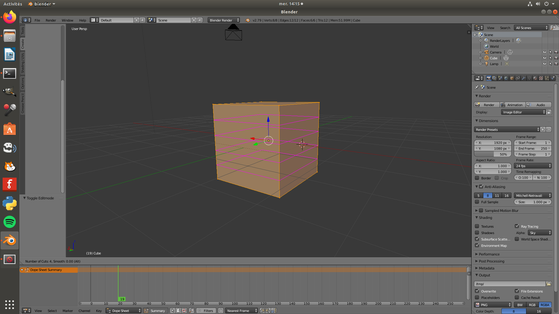Open the Terminal from the dock
Viewport: 559px width, 314px height.
tap(10, 73)
